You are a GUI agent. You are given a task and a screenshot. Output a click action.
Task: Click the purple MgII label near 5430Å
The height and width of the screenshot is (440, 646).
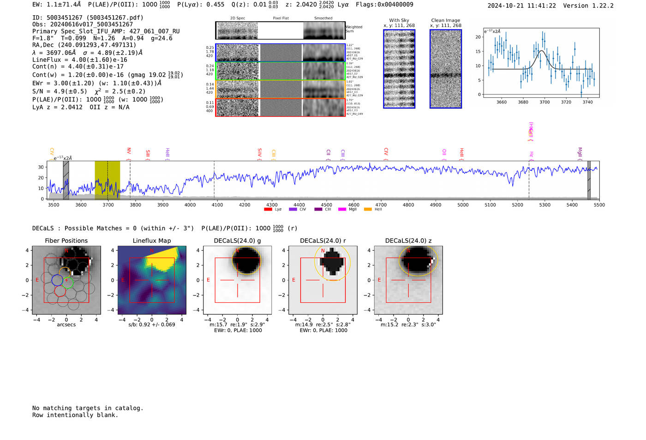click(x=580, y=153)
